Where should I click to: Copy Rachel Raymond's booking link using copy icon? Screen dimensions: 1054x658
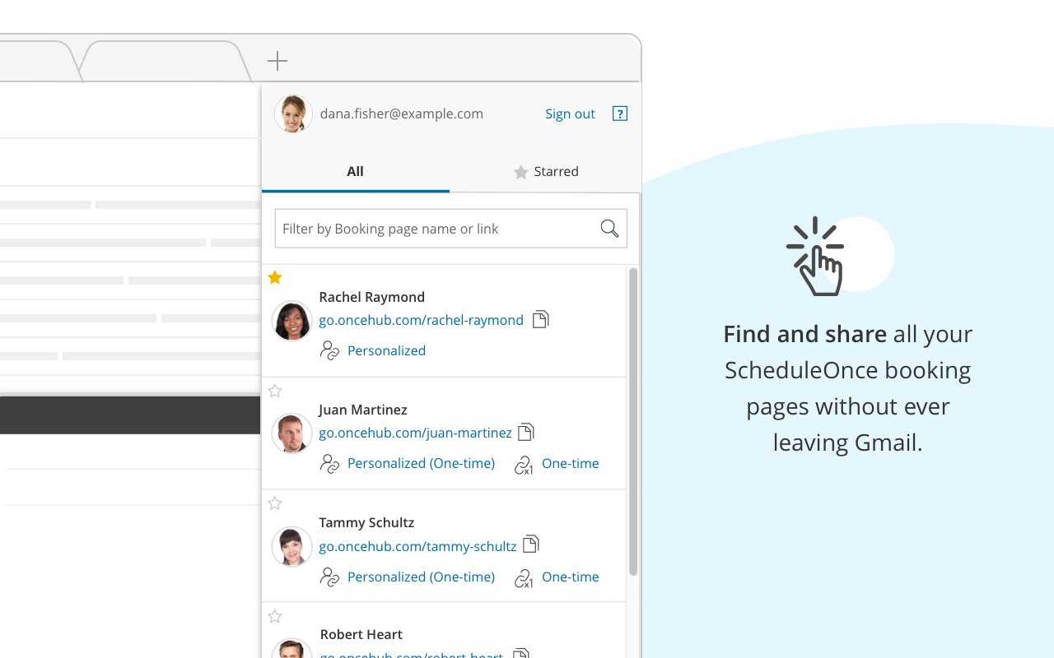pyautogui.click(x=541, y=319)
